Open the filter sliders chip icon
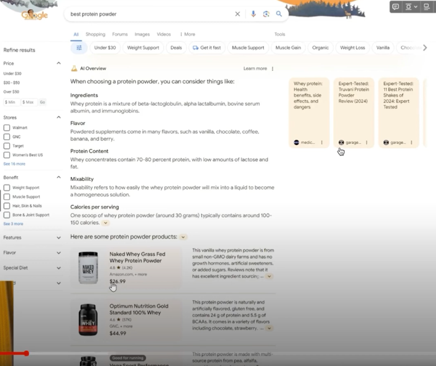 [x=79, y=48]
